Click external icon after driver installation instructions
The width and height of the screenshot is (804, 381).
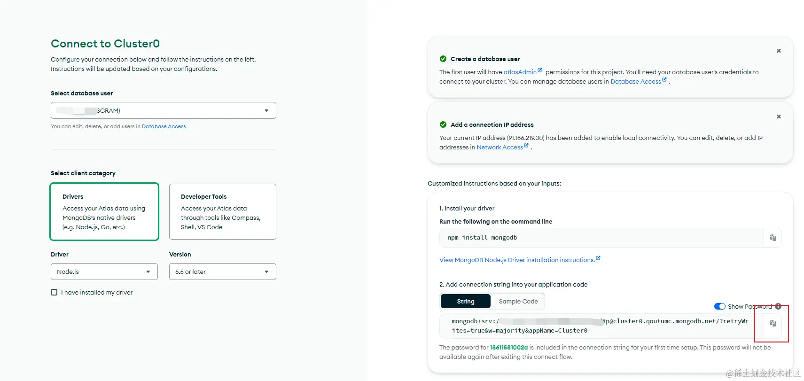click(598, 258)
